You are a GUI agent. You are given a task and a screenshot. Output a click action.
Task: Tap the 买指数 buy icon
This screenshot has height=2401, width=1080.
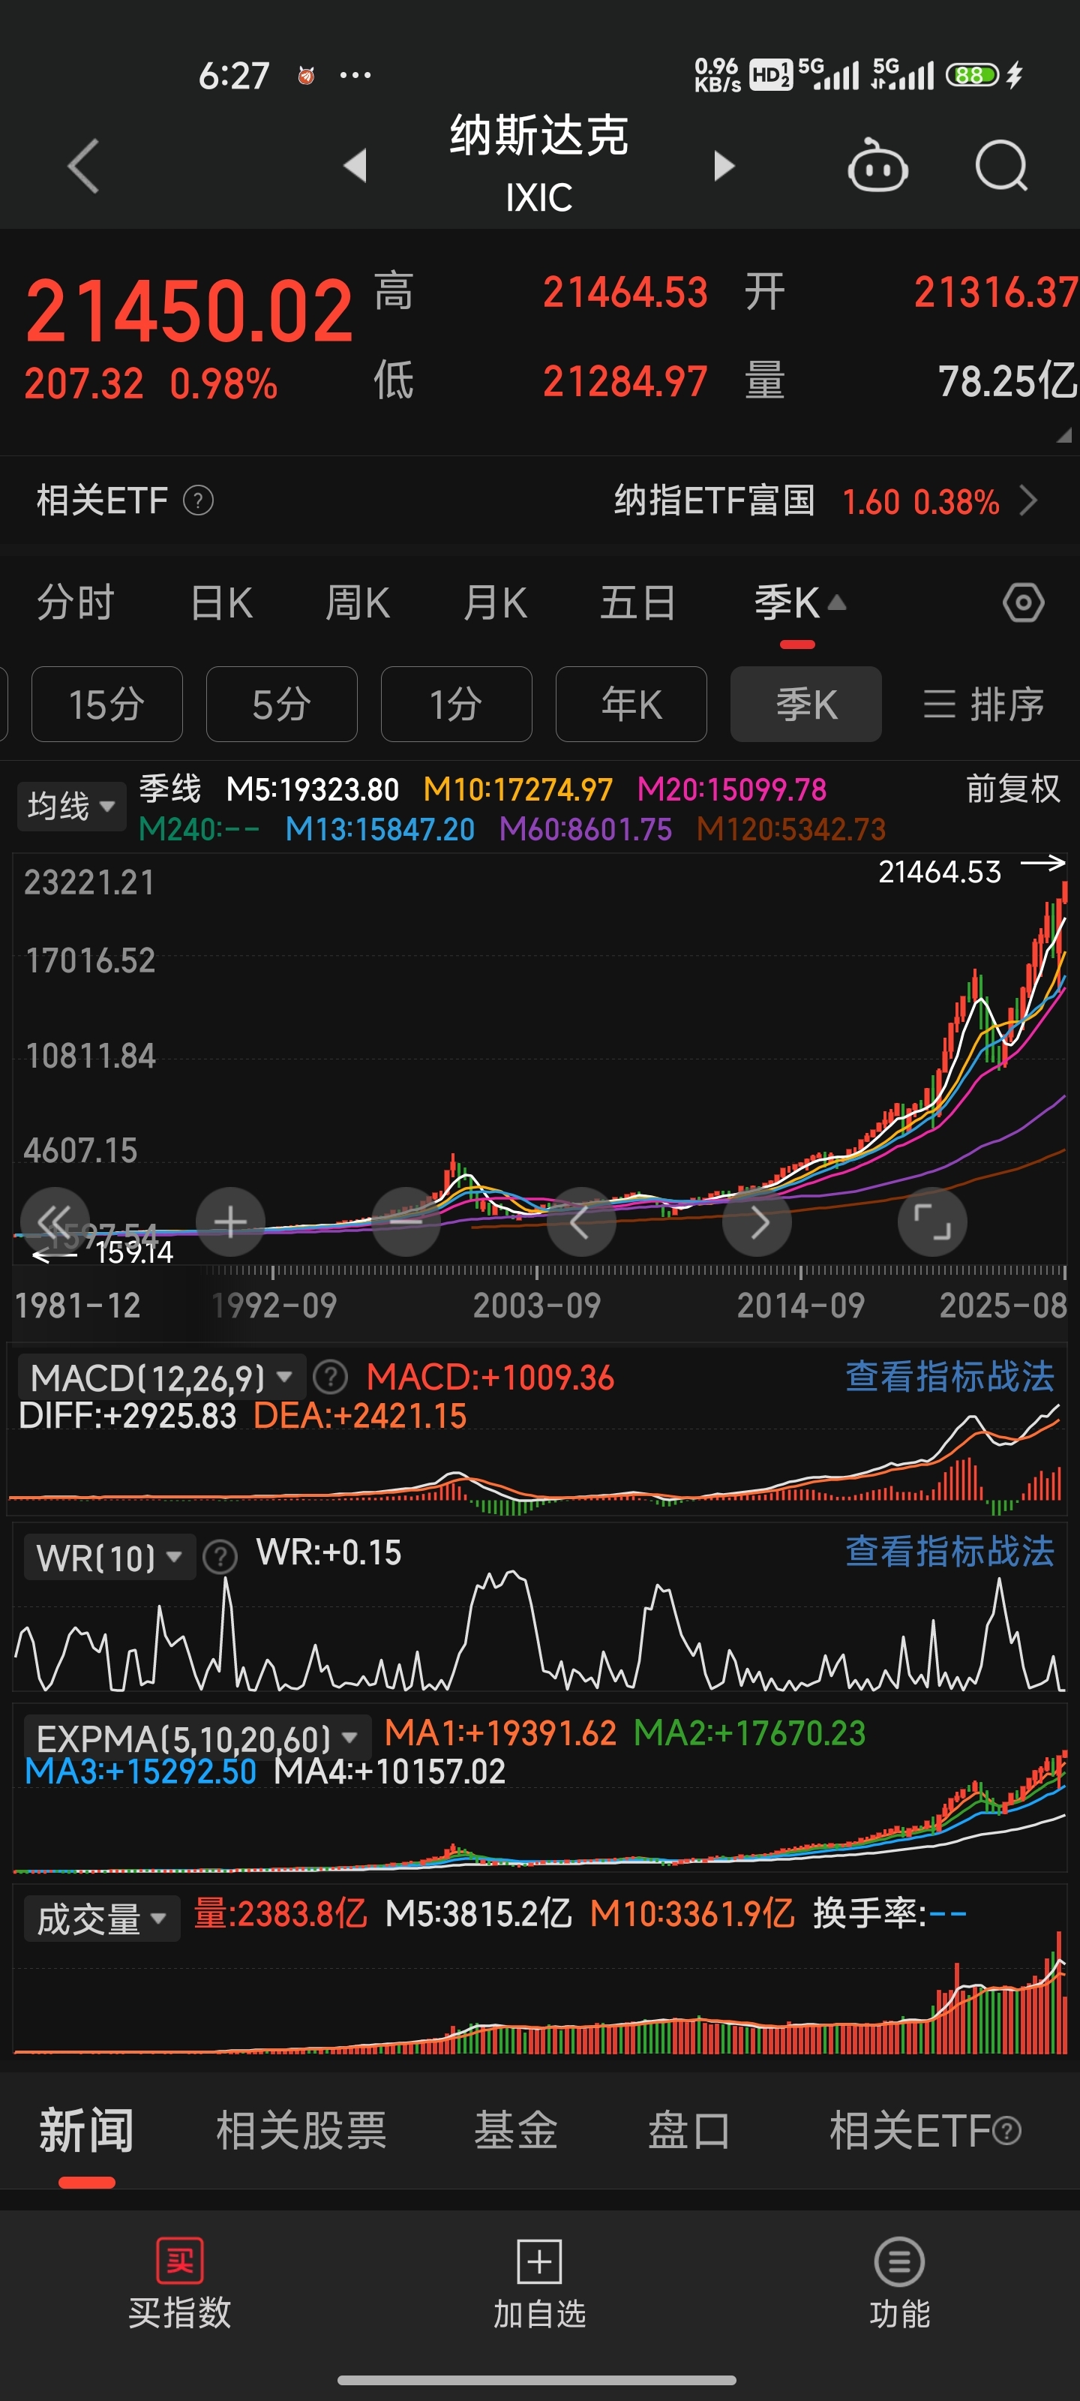(180, 2260)
